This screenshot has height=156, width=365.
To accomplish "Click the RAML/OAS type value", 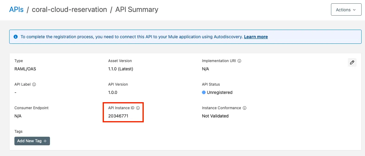I will pyautogui.click(x=25, y=69).
